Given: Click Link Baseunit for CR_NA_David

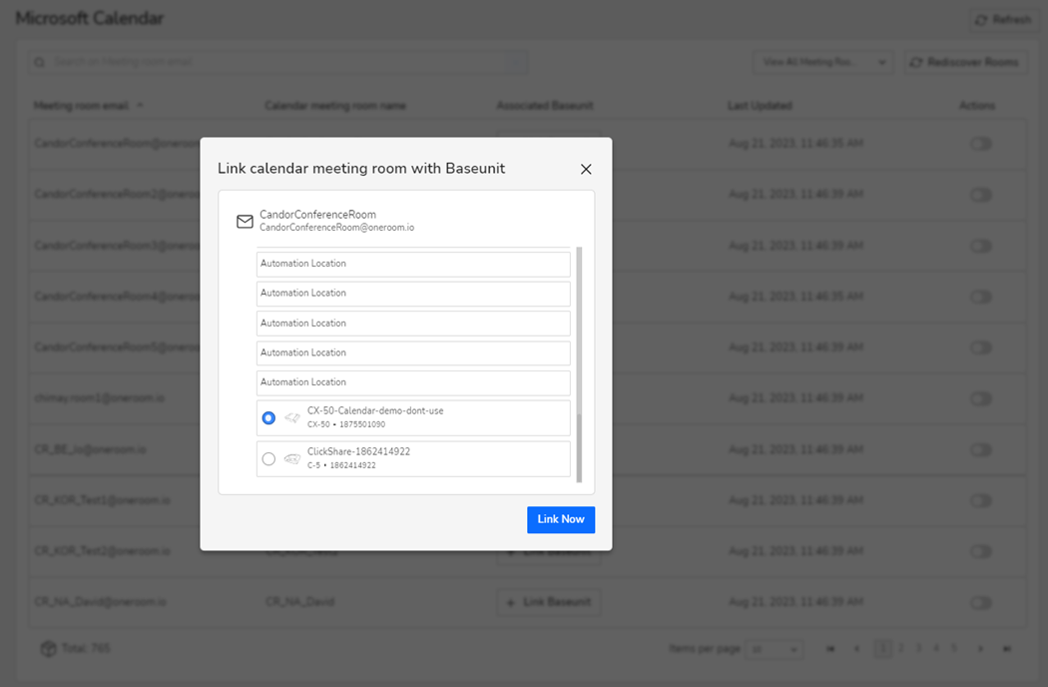Looking at the screenshot, I should pyautogui.click(x=548, y=602).
